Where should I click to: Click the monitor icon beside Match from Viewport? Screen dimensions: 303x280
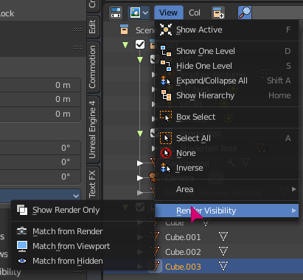(x=22, y=246)
